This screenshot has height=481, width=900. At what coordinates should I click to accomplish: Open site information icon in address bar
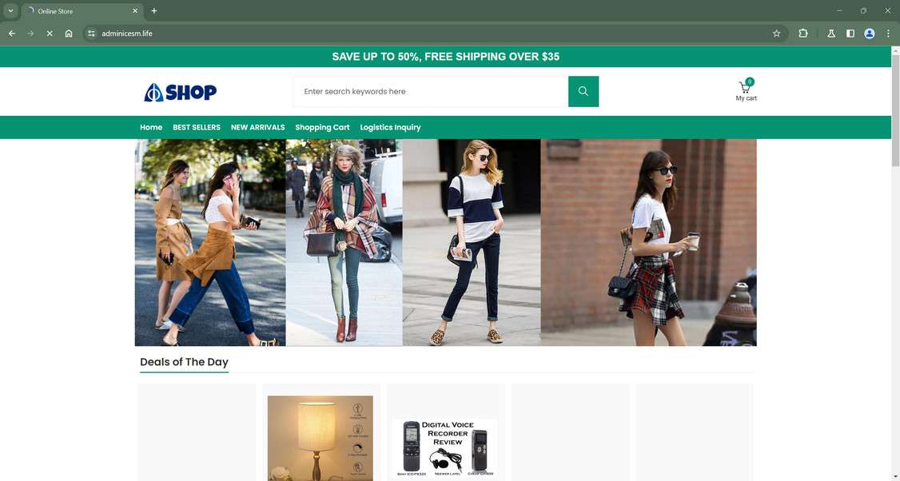91,34
